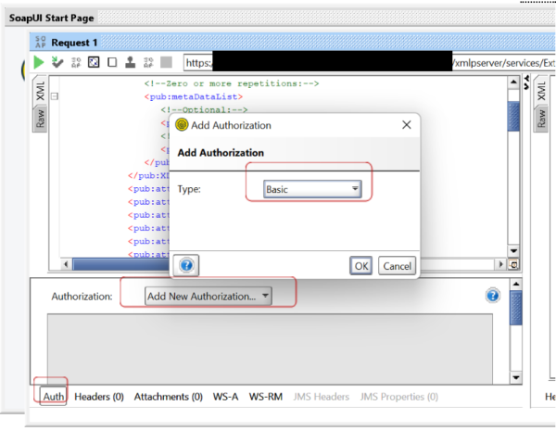This screenshot has width=556, height=431.
Task: Click the endpoint URL field
Action: (370, 62)
